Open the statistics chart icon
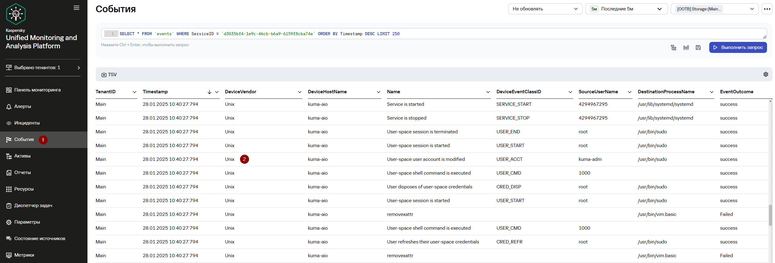This screenshot has width=775, height=263. tap(686, 47)
